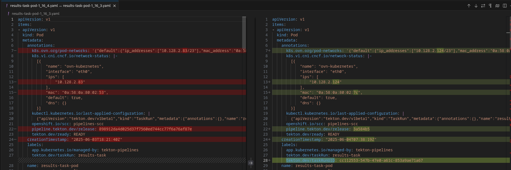Click the pipeline release hash in left pane
This screenshot has height=170, width=511.
click(x=145, y=129)
